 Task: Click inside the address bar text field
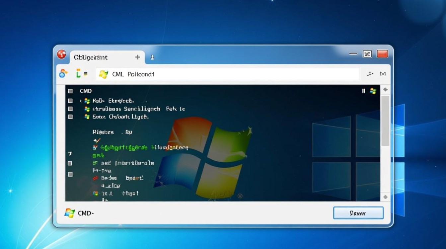click(232, 74)
